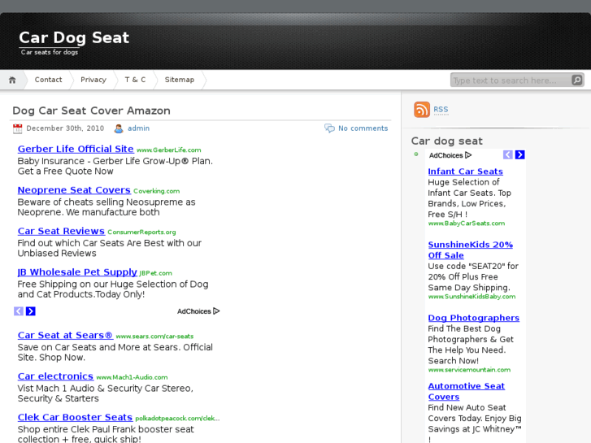Open the SunshineKids 20% Off Sale ad

471,250
